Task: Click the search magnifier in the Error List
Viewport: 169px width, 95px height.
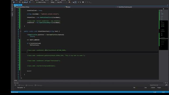Action: click(166, 85)
